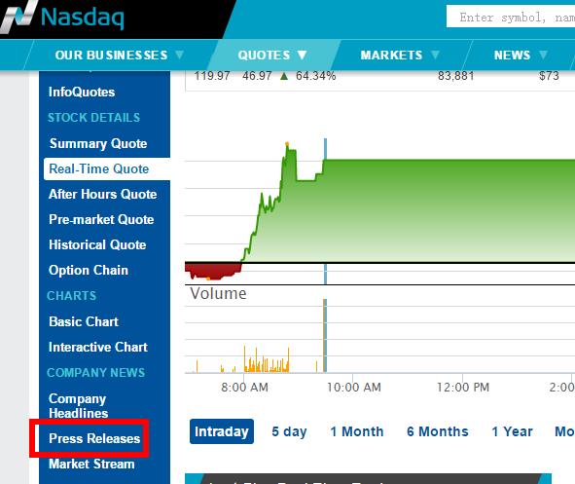575x484 pixels.
Task: Click the blue time marker on volume chart
Action: click(325, 335)
